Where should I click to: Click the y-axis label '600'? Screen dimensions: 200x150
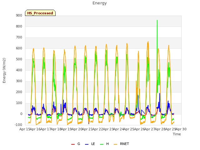point(19,48)
